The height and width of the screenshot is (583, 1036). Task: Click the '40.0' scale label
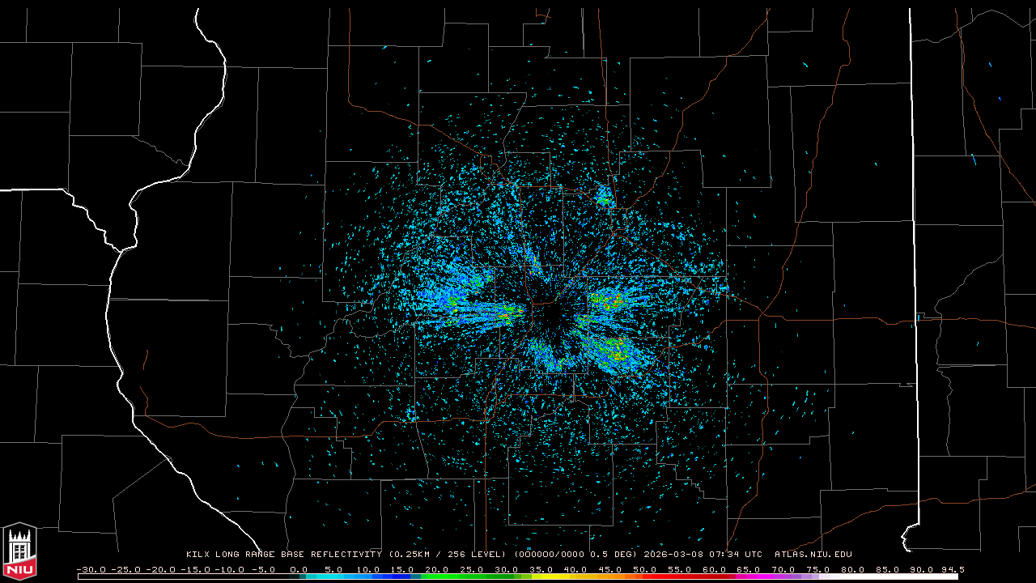pyautogui.click(x=576, y=570)
